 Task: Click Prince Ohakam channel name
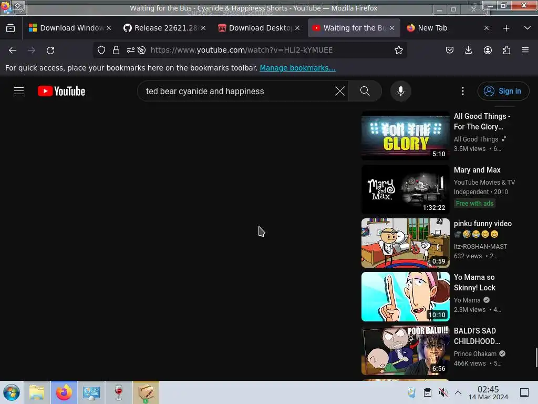475,354
